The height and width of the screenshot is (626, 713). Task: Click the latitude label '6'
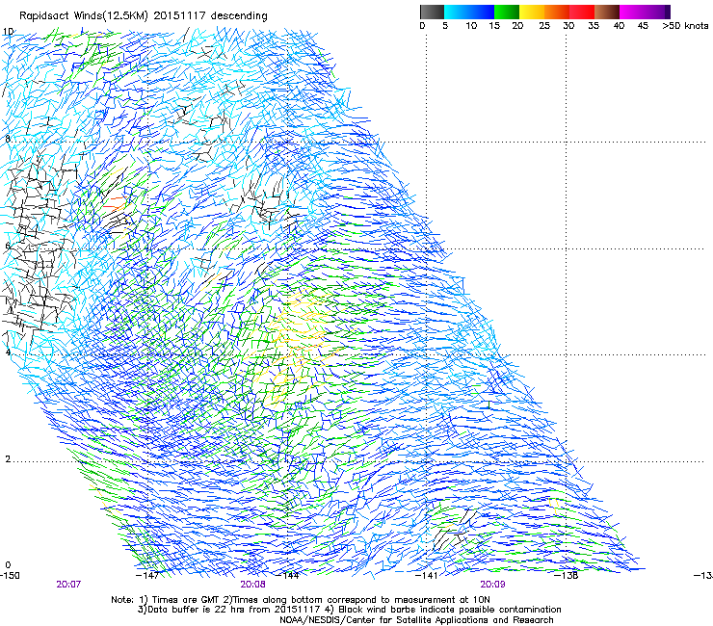click(x=8, y=246)
